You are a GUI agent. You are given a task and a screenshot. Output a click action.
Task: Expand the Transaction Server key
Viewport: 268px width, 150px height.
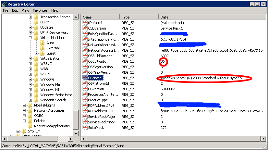[x=30, y=17]
